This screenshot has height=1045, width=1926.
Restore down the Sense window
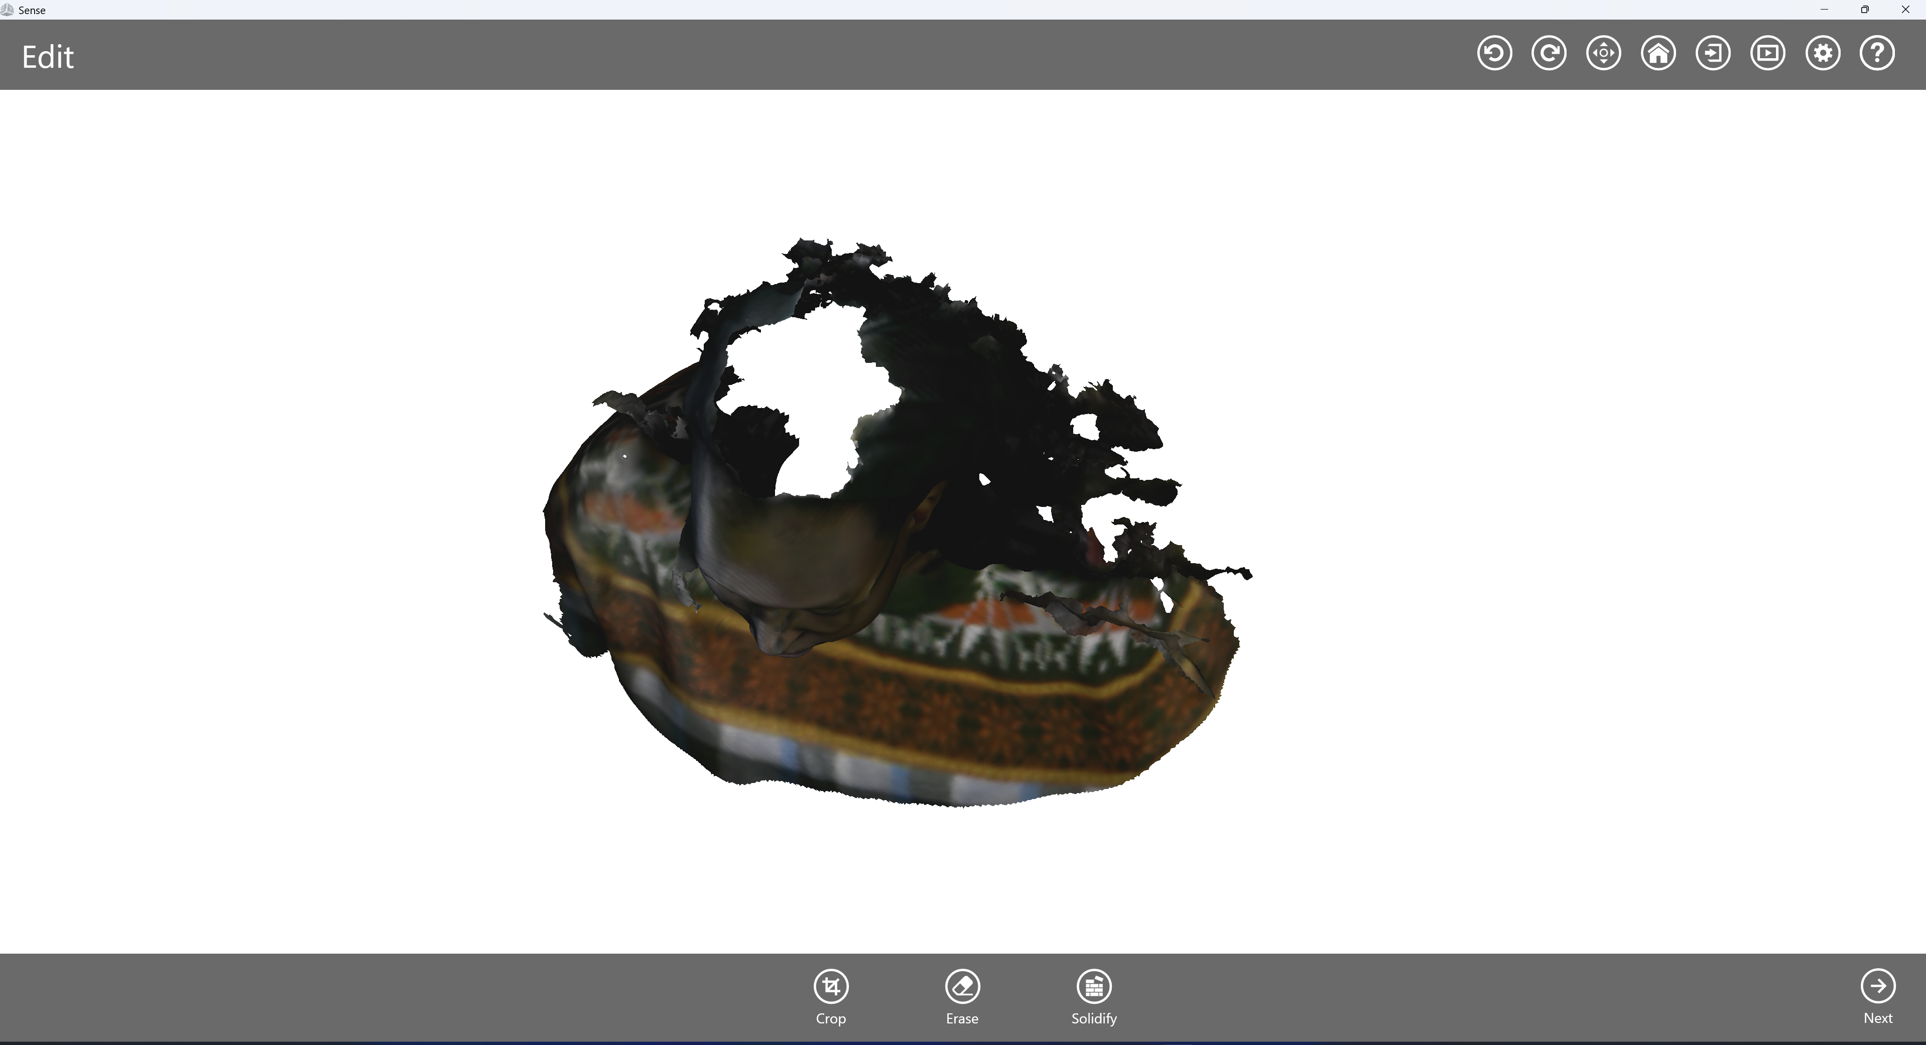click(x=1865, y=10)
